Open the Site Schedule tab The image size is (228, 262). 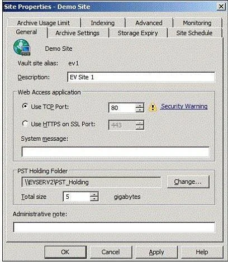pos(194,33)
